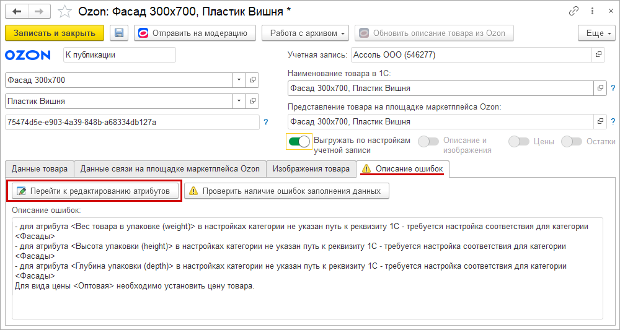Click the К публикации status field
This screenshot has height=330, width=620.
120,55
